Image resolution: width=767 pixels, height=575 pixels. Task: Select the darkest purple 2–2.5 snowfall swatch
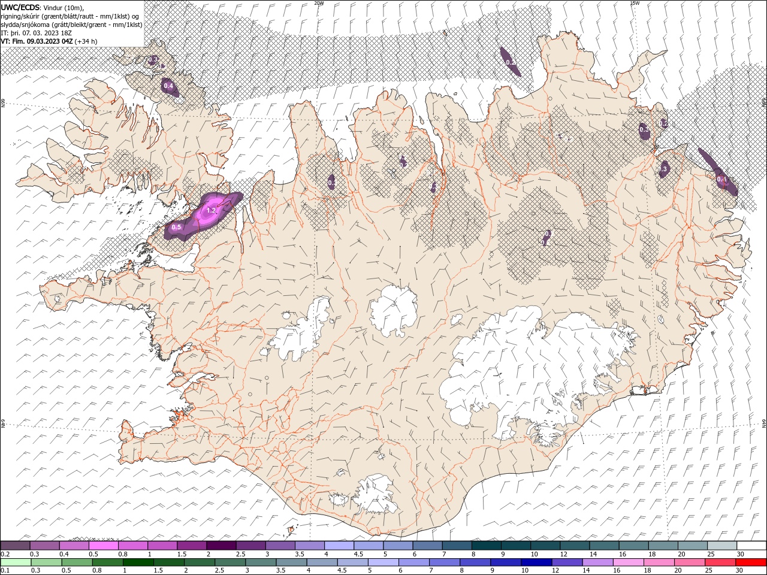221,546
